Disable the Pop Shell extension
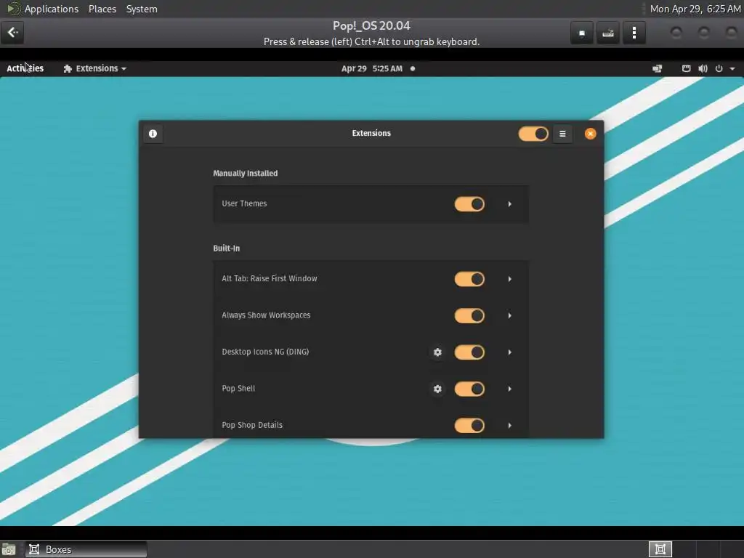744x558 pixels. click(x=469, y=389)
